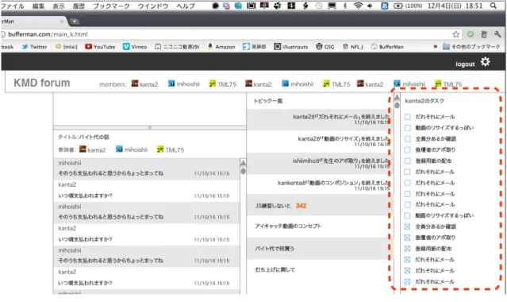The image size is (507, 302).
Task: Uncheck the checked 登録用紙の配布 task
Action: (x=407, y=249)
